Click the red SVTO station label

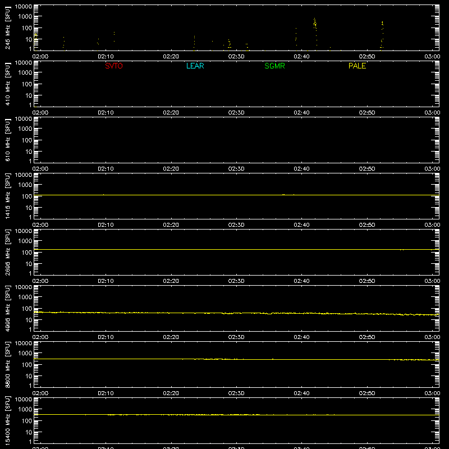tap(114, 66)
